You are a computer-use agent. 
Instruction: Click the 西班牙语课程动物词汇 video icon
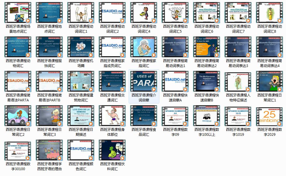pyautogui.click(x=18, y=47)
